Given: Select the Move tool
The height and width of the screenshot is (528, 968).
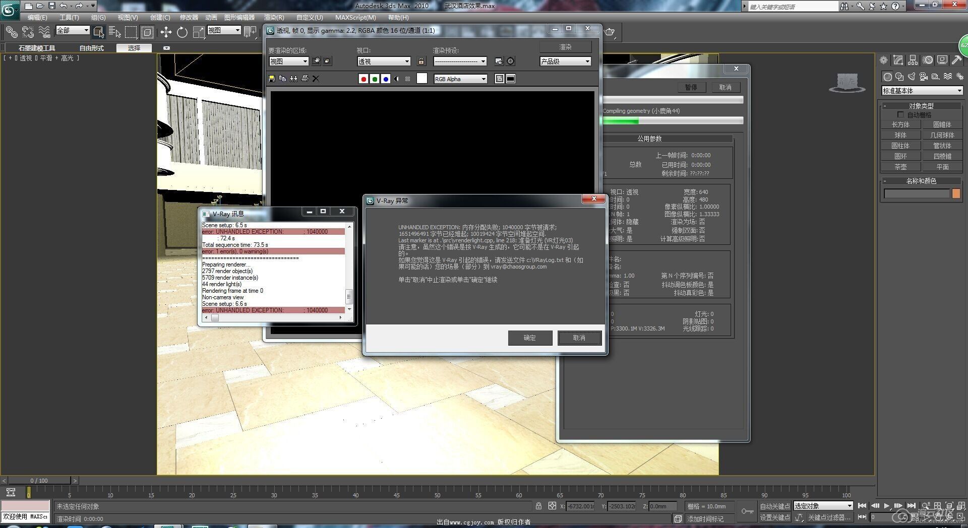Looking at the screenshot, I should (166, 32).
